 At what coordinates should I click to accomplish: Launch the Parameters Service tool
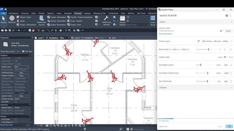42,21
